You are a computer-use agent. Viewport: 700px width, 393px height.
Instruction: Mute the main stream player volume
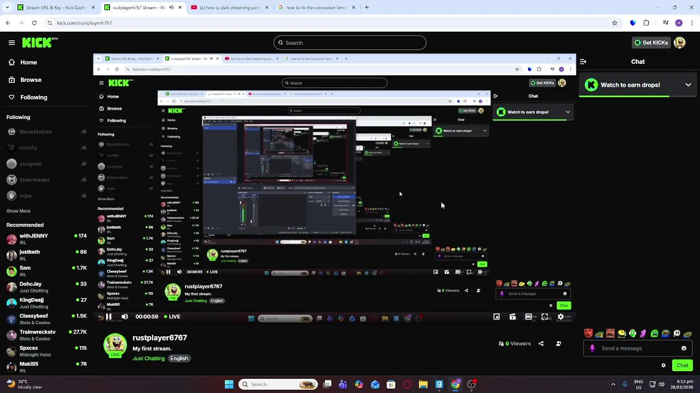[x=125, y=317]
